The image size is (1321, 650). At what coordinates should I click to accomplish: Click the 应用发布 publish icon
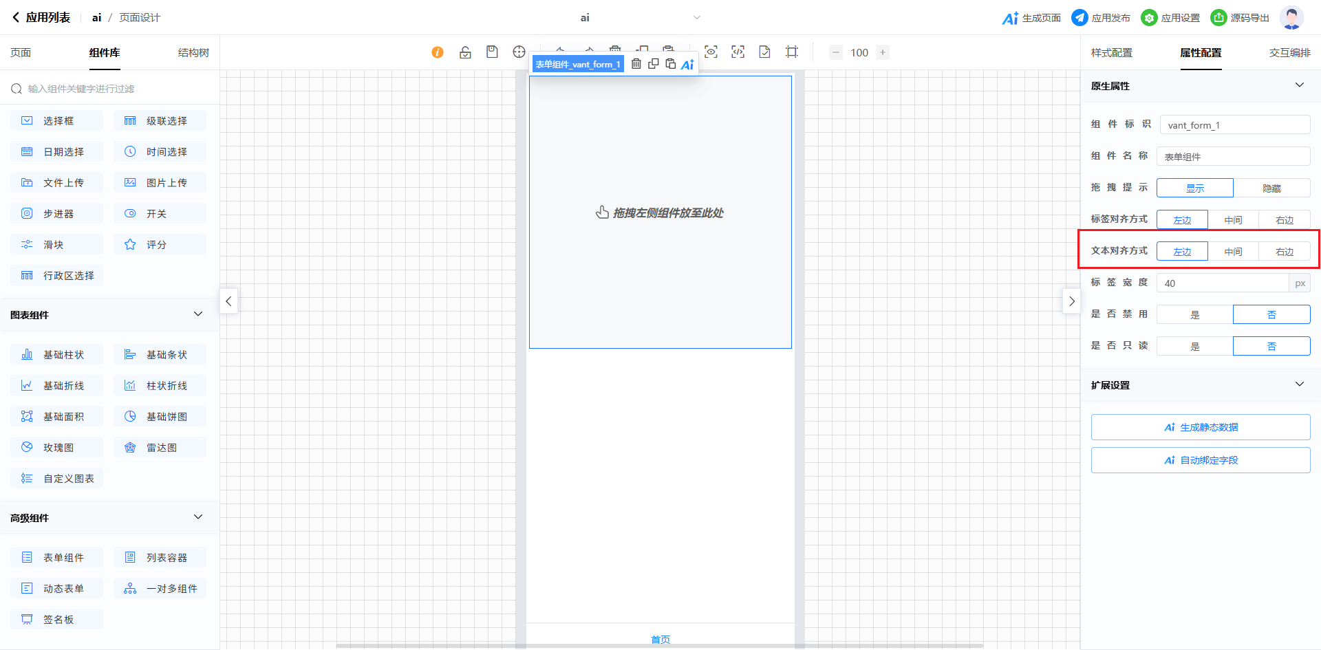point(1080,18)
